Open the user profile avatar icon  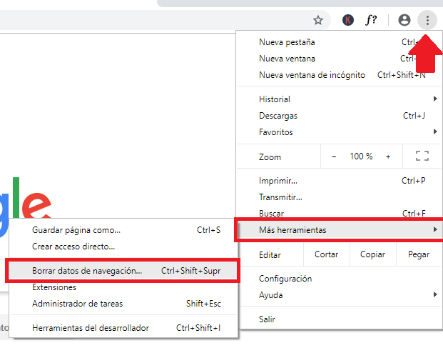tap(404, 20)
